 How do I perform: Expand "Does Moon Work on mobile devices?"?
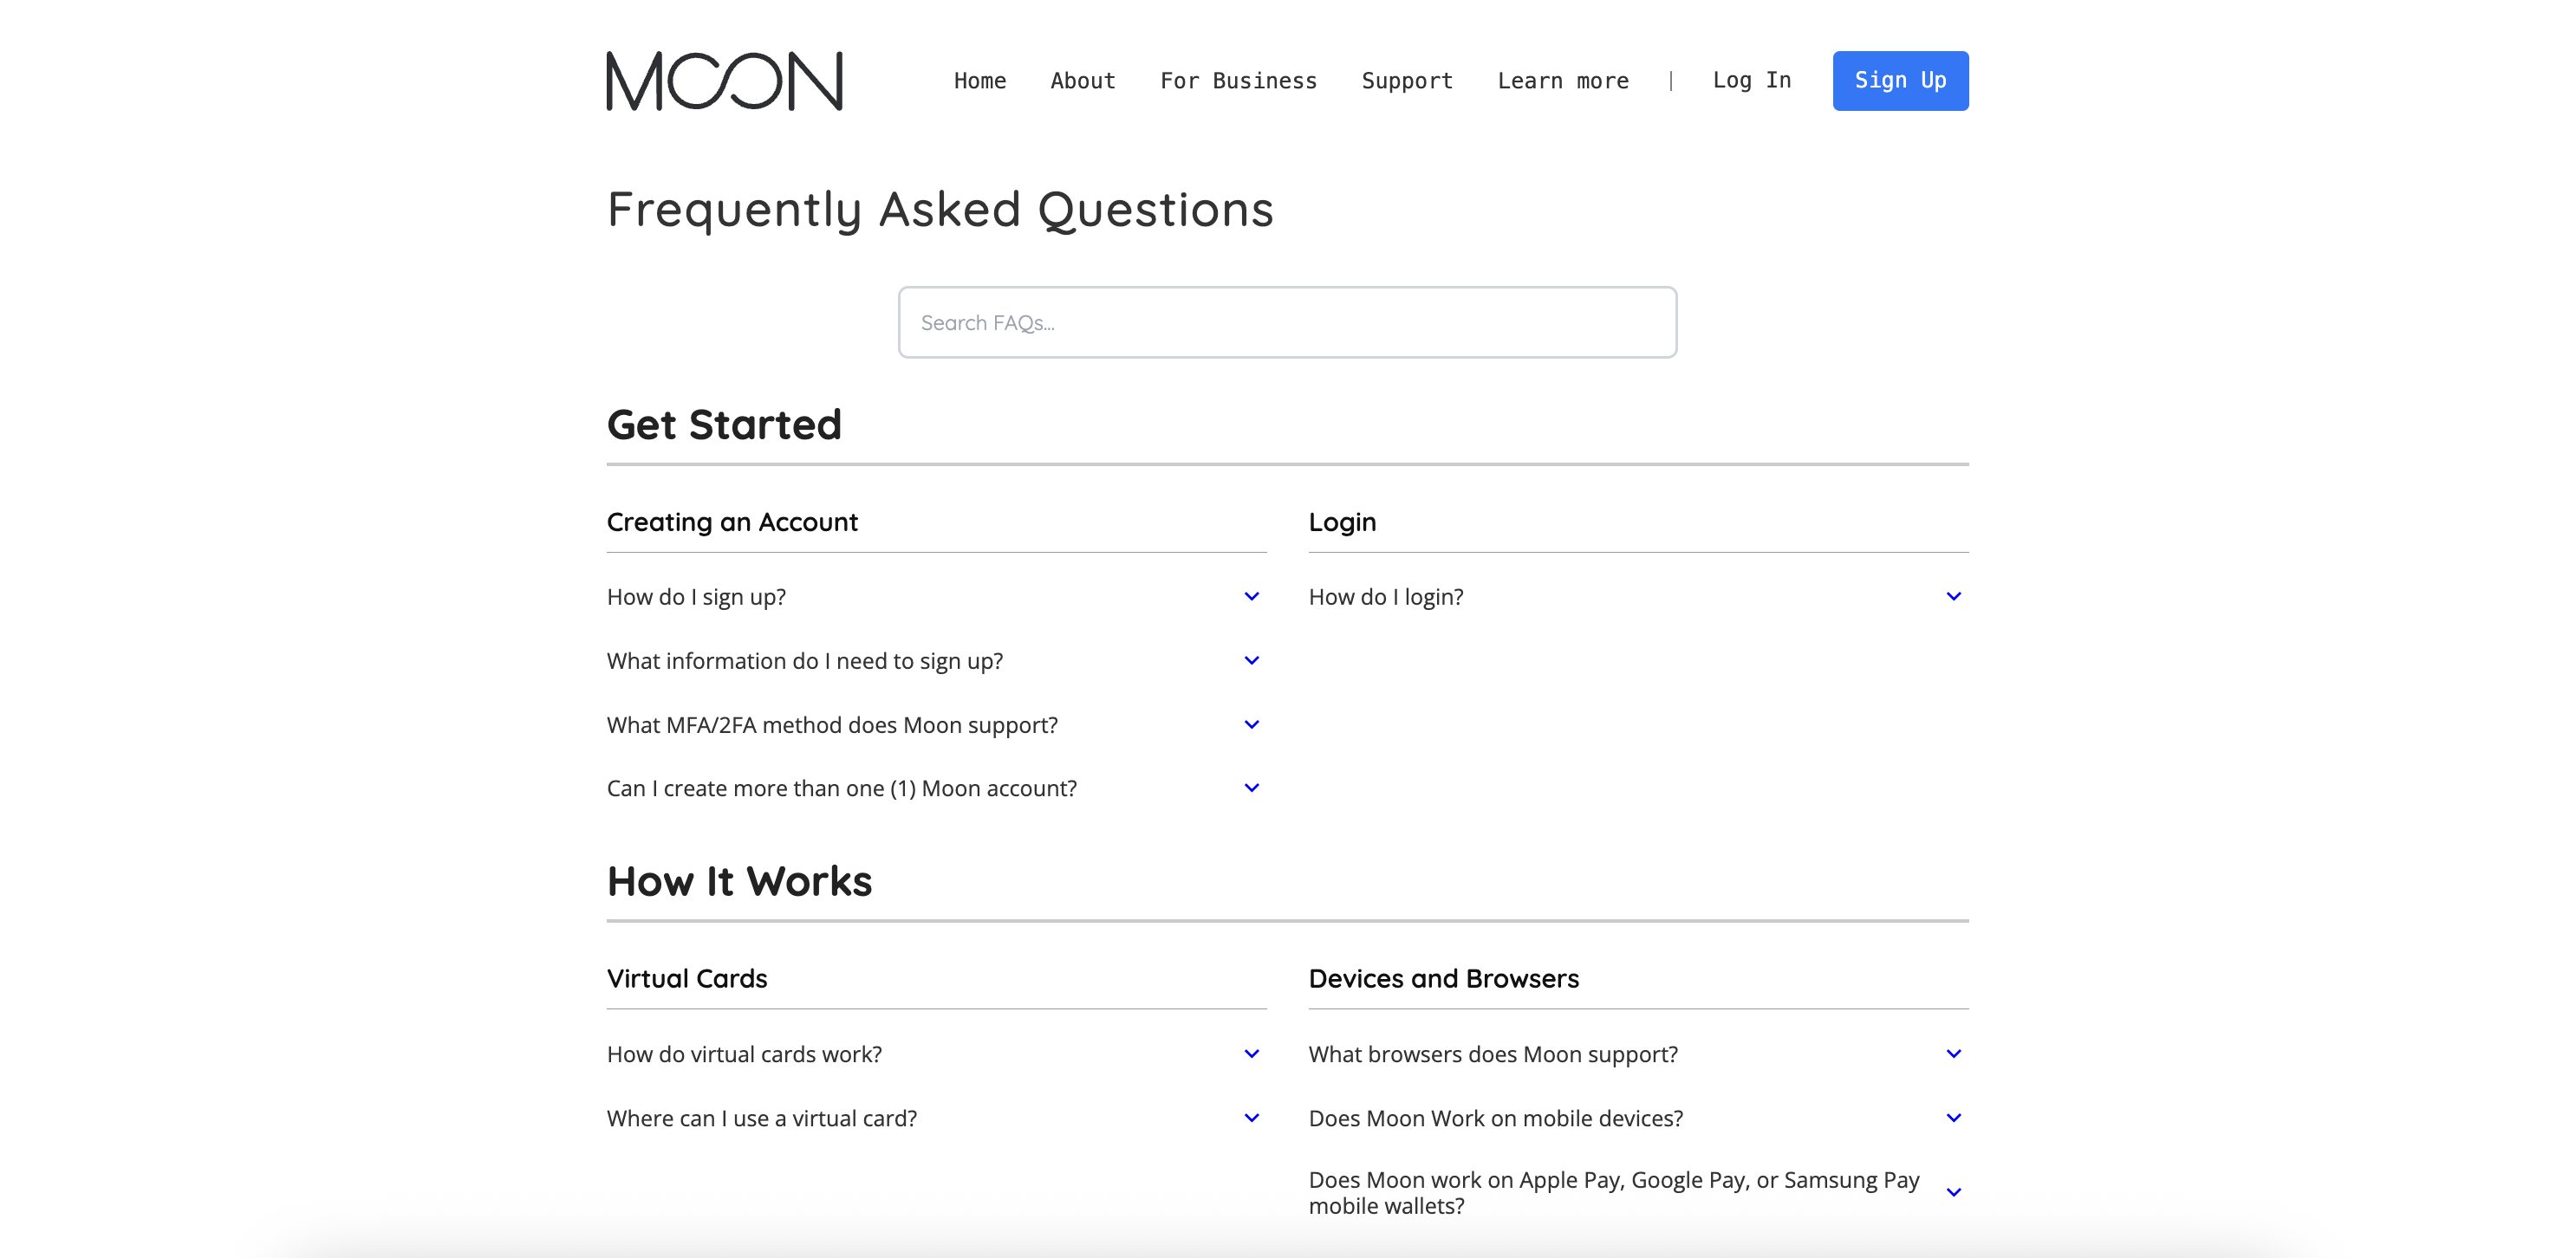(1953, 1119)
